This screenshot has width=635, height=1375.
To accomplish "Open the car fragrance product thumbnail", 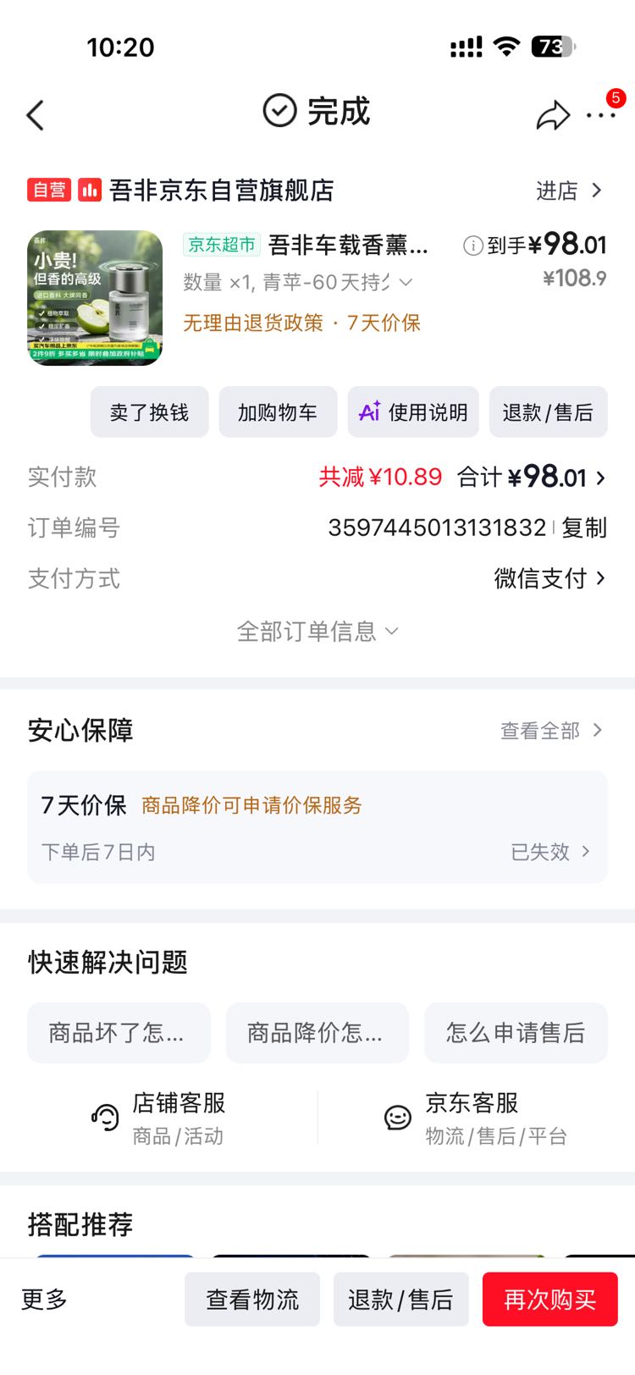I will tap(95, 298).
